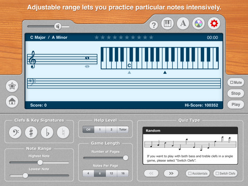Click the star favorites button
The width and height of the screenshot is (248, 186).
click(12, 86)
